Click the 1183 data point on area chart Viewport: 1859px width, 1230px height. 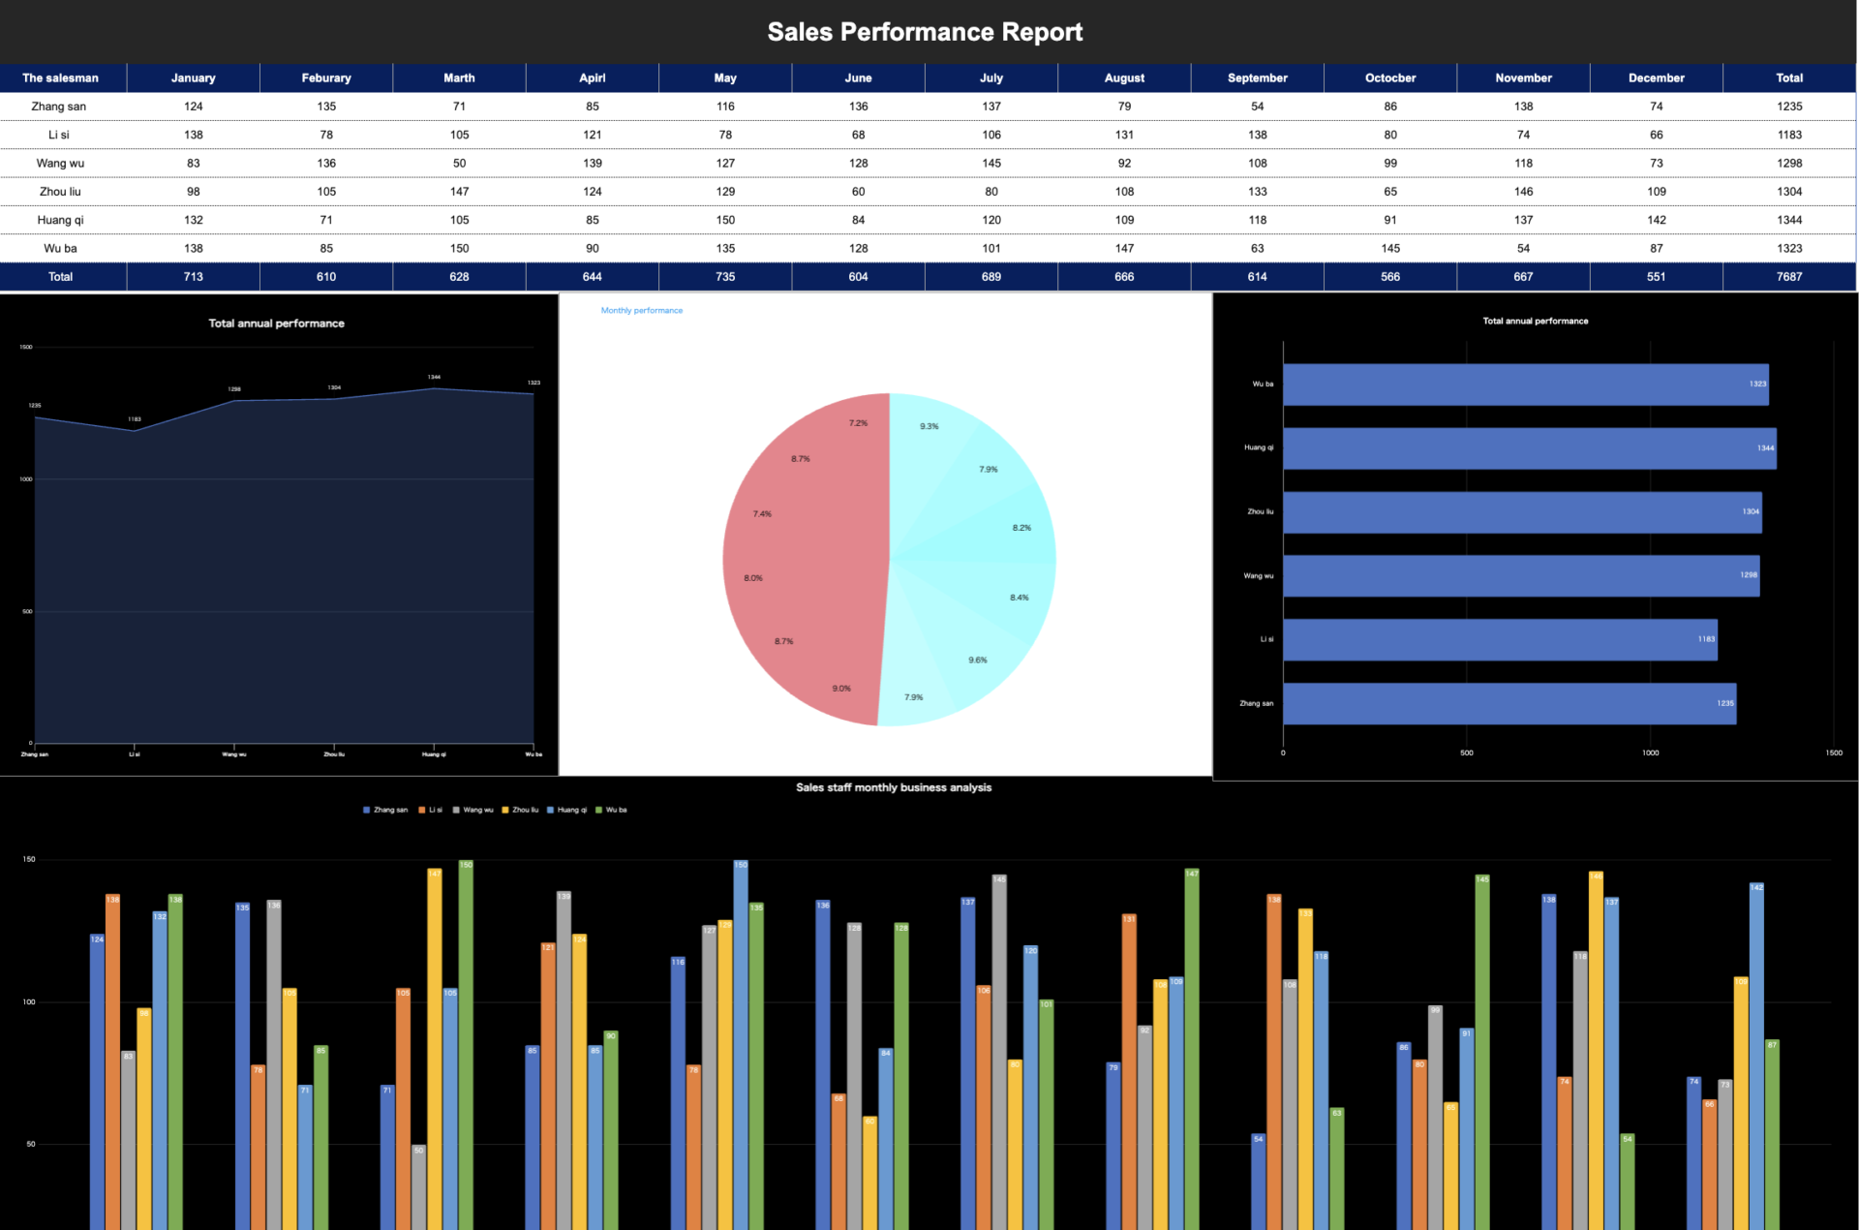coord(135,430)
